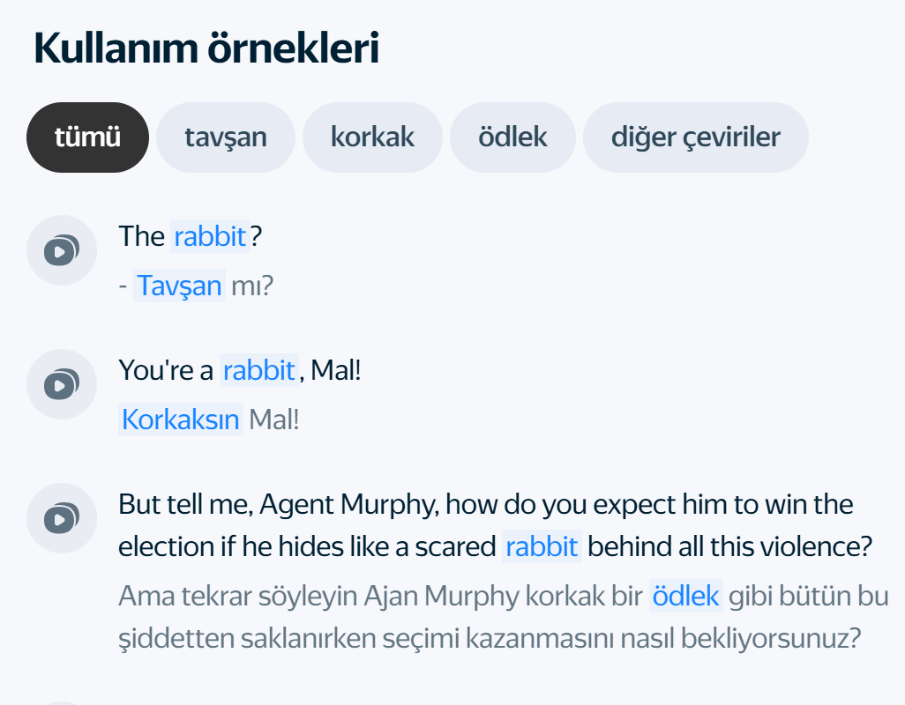Image resolution: width=905 pixels, height=705 pixels.
Task: Click the word "election" in the English sentence
Action: tap(166, 546)
